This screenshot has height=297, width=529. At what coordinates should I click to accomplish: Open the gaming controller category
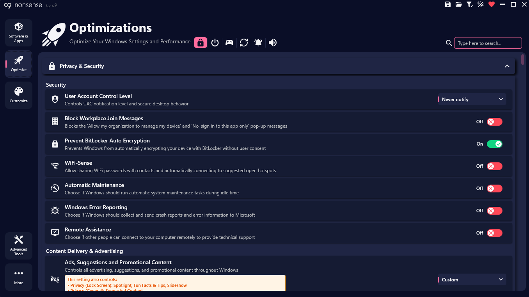point(229,43)
